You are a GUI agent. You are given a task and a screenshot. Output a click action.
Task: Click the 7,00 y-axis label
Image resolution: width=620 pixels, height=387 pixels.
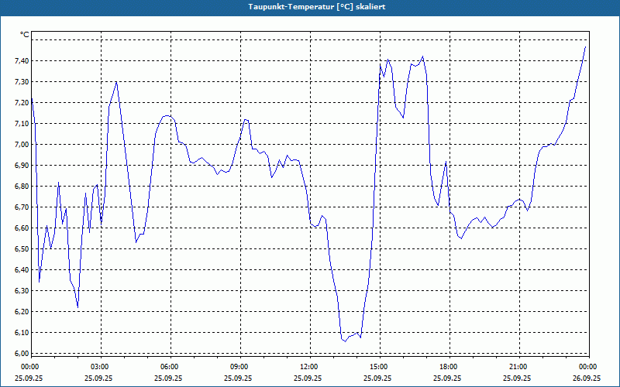[x=22, y=145]
